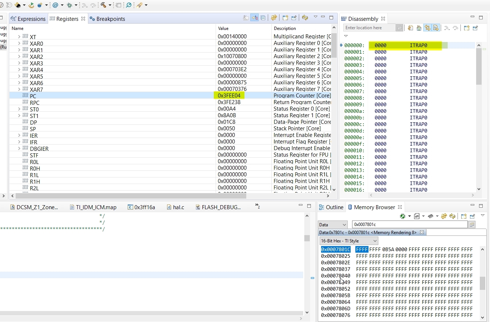
Task: Click the SP register value 0x0050
Action: tap(226, 129)
